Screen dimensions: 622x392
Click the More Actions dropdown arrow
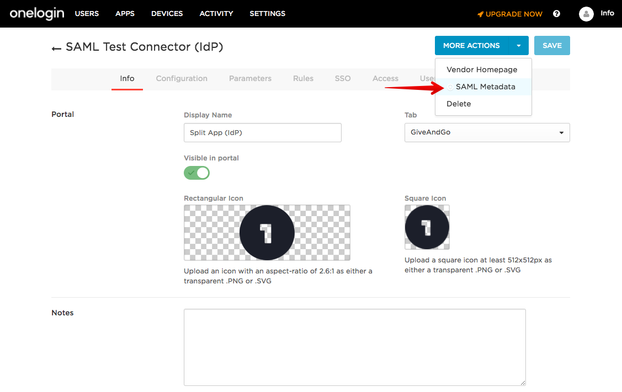tap(519, 46)
